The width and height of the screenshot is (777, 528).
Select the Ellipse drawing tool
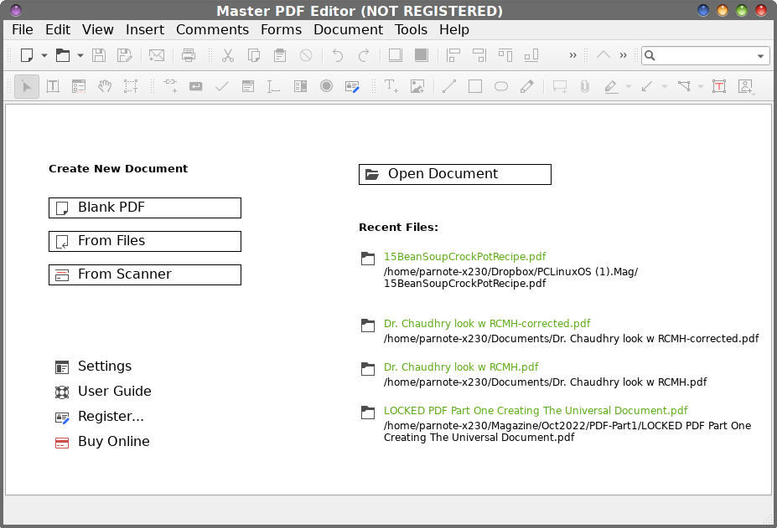coord(501,86)
